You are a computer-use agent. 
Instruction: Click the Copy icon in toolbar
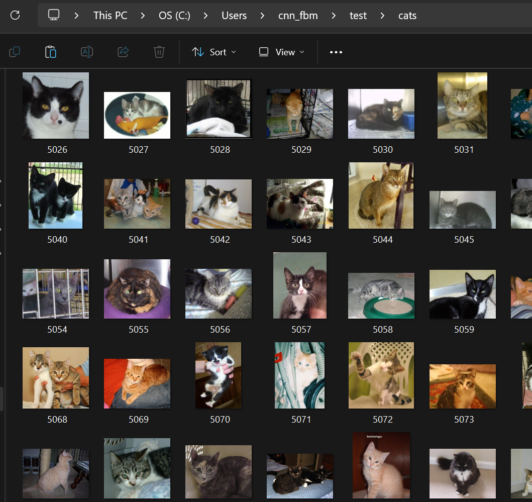pos(15,52)
